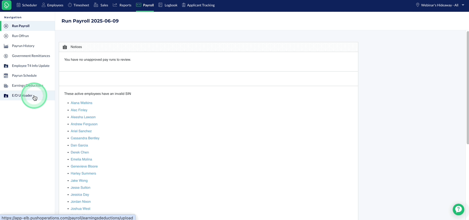Viewport: 469px width, 220px height.
Task: Open Jordan Nixon employee link
Action: click(81, 202)
